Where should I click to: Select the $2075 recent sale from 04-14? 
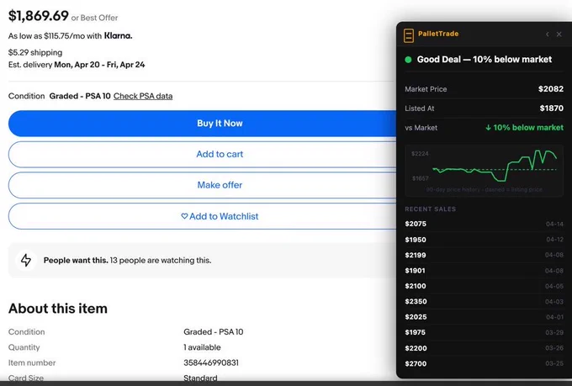pyautogui.click(x=484, y=224)
